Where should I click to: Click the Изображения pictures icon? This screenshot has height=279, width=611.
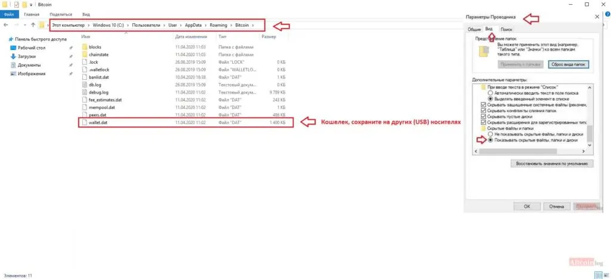coord(13,73)
